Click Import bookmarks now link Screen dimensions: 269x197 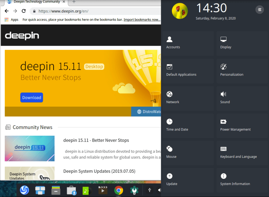click(142, 20)
